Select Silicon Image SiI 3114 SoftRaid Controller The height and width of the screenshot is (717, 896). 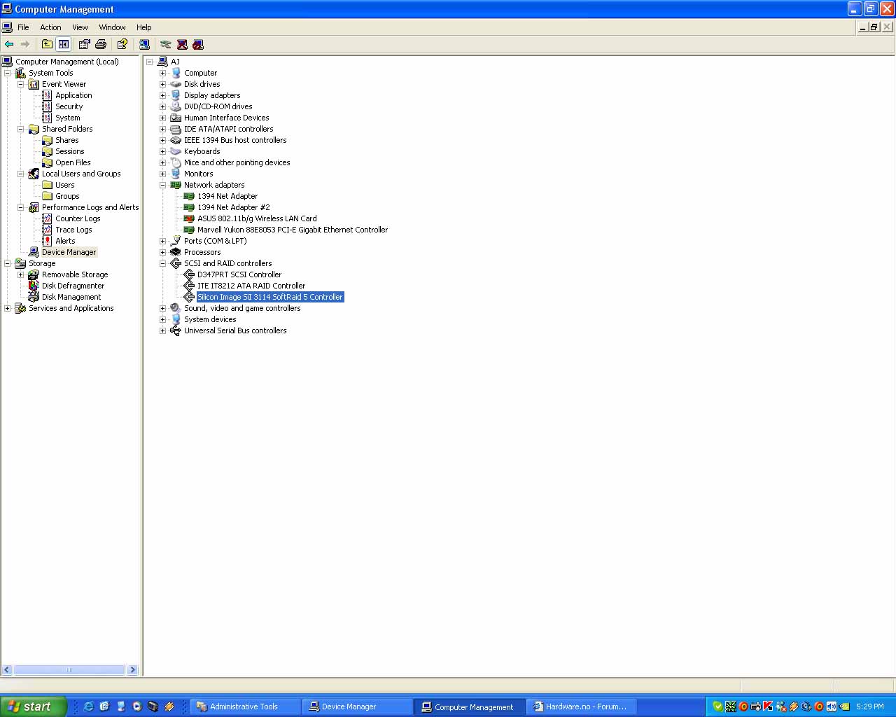(x=270, y=297)
